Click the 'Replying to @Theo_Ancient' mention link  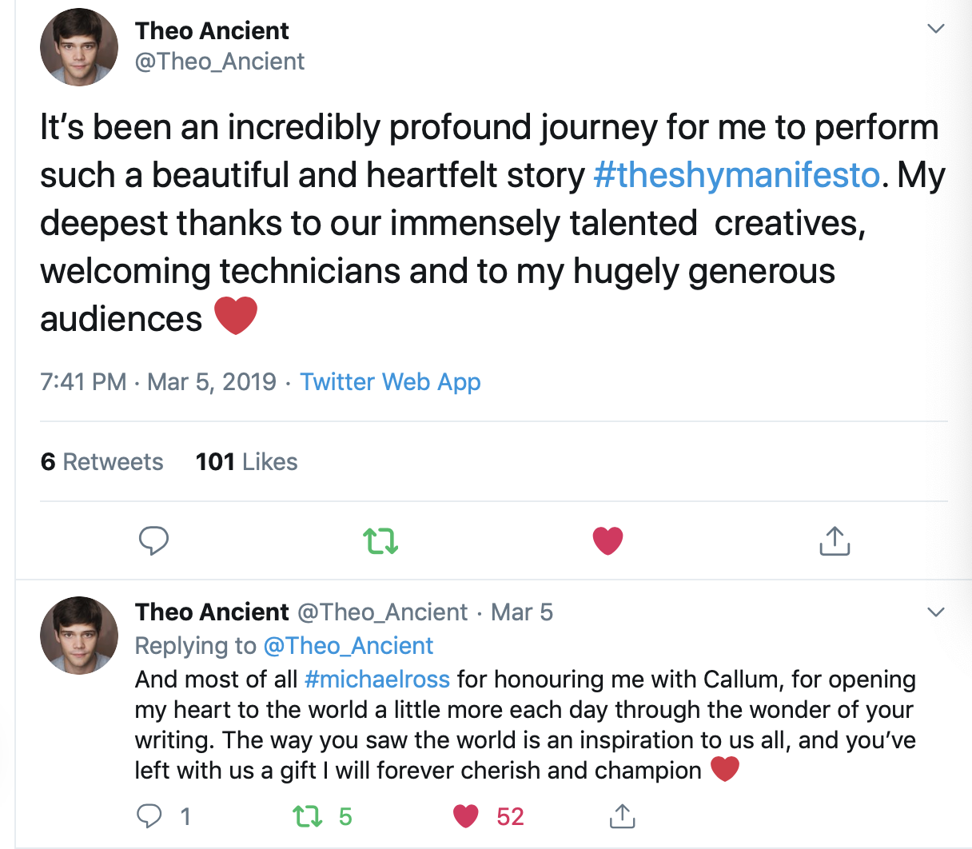click(349, 646)
